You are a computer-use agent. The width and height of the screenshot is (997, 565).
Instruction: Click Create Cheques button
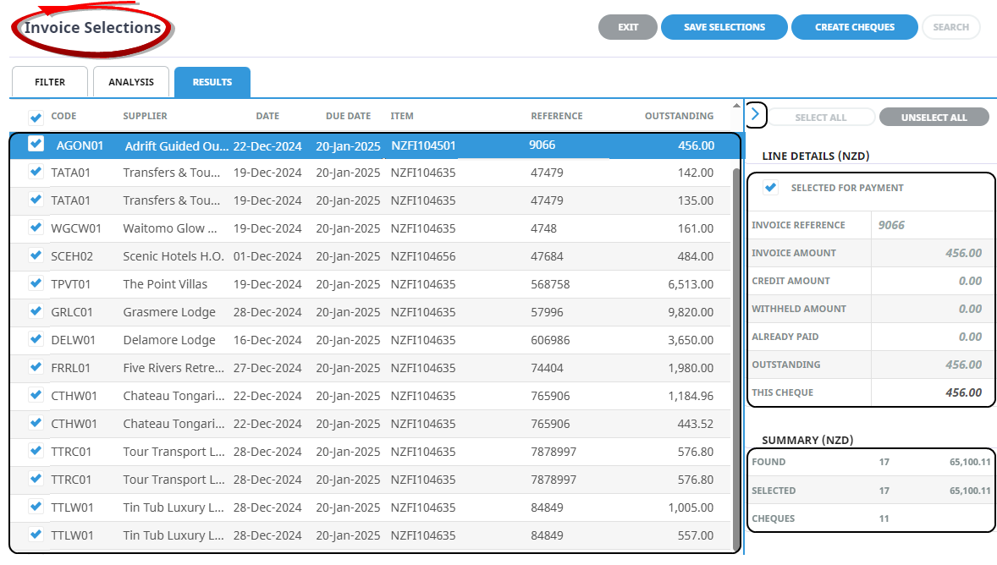(854, 27)
